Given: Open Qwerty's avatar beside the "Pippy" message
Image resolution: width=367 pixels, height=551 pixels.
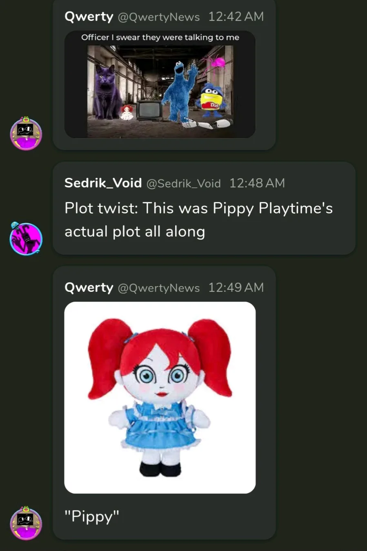Looking at the screenshot, I should [x=26, y=523].
